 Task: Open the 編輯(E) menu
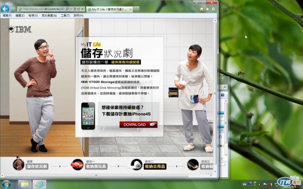coord(20,15)
